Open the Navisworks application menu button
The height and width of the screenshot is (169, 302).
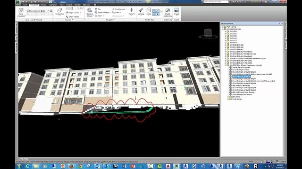tap(18, 2)
